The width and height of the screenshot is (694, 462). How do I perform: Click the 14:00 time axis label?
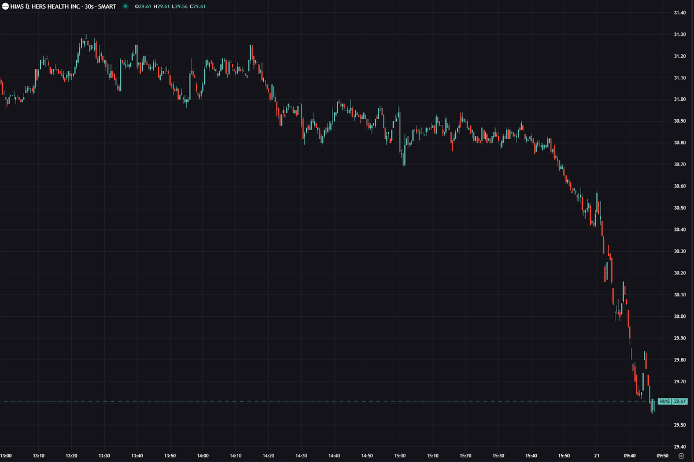(203, 456)
